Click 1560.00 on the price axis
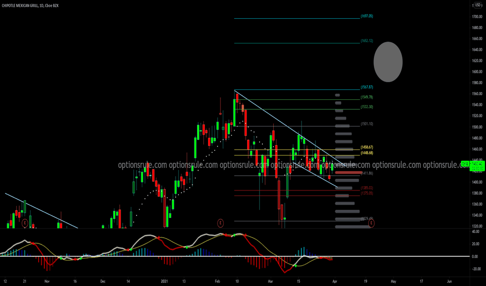486x286 pixels. (x=477, y=94)
